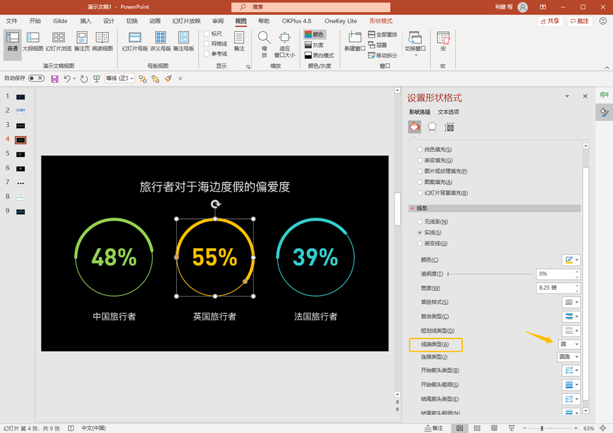The height and width of the screenshot is (433, 613).
Task: Open Handout Master (讲义母版)
Action: [160, 42]
